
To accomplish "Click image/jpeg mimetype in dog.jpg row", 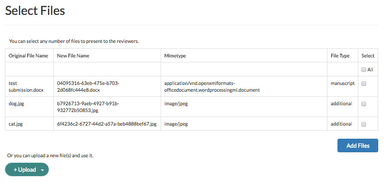I will click(x=176, y=104).
